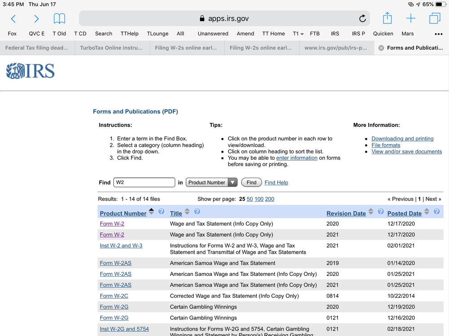The height and width of the screenshot is (336, 449).
Task: Open Inst W-2G and 5754 link
Action: click(x=124, y=329)
